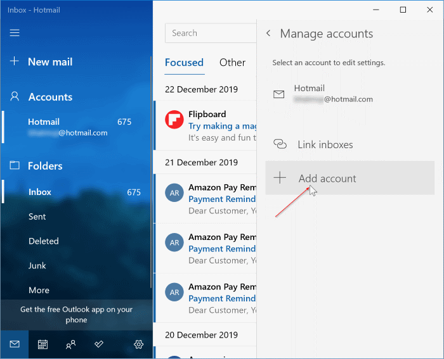Click the Manage accounts heading
This screenshot has width=444, height=359.
327,34
